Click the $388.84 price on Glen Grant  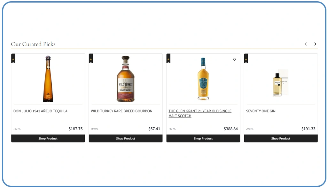(x=231, y=129)
